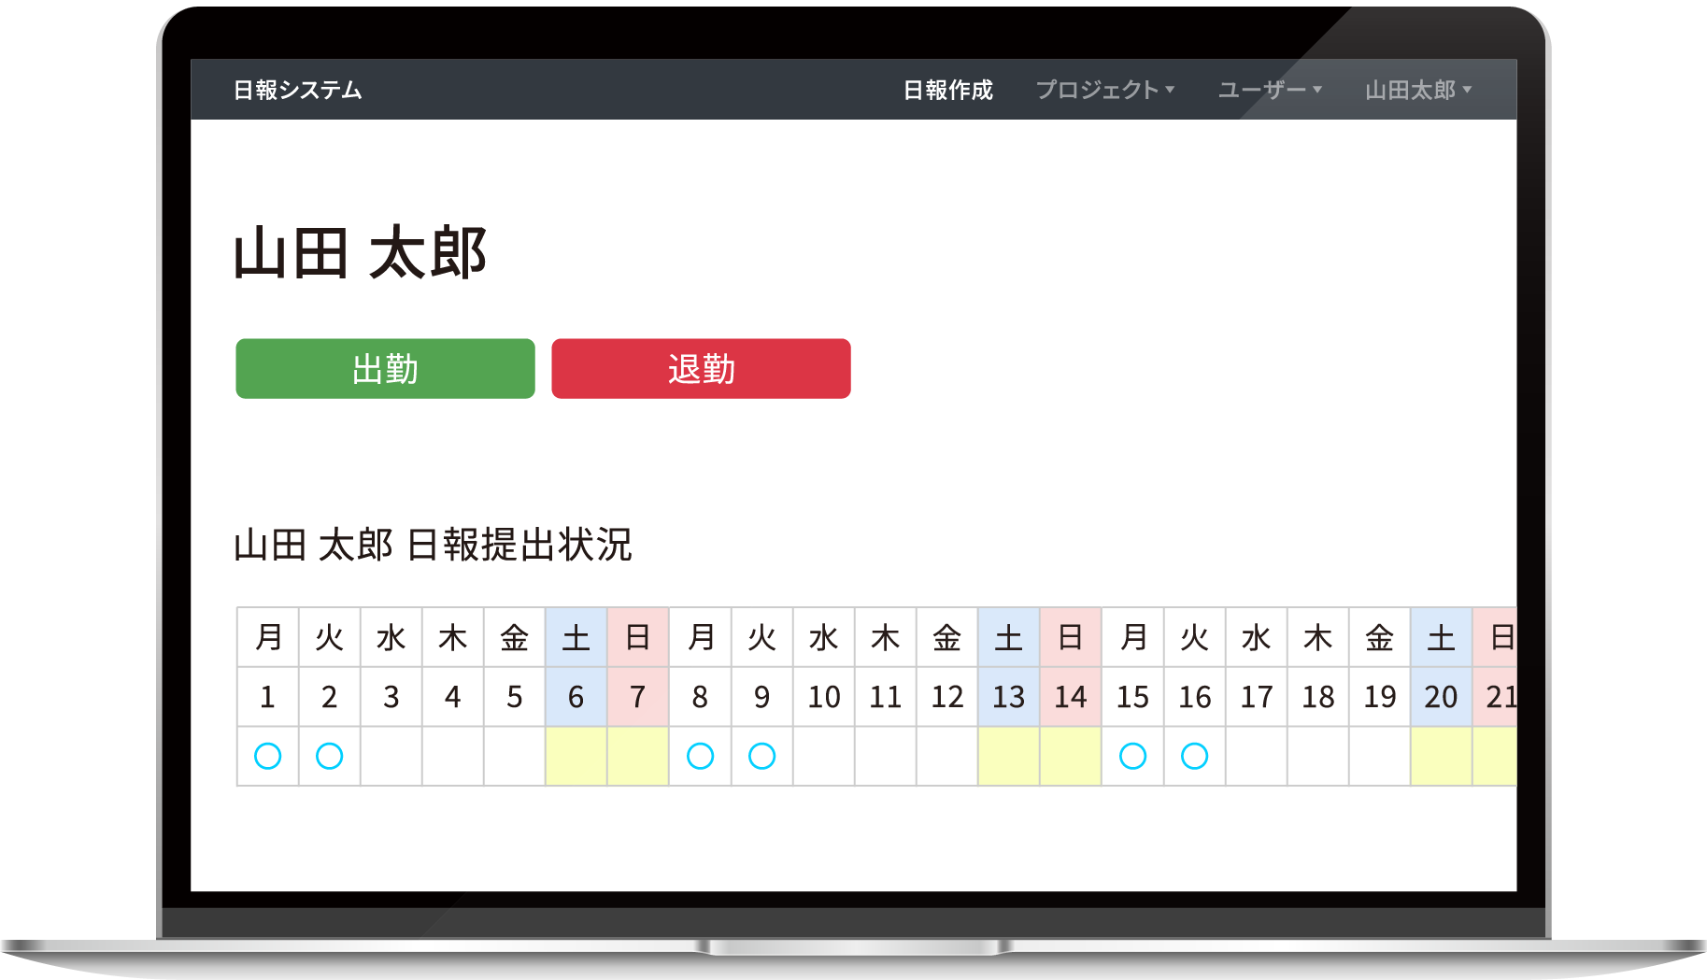Click the empty status cell under day 3

coord(391,756)
